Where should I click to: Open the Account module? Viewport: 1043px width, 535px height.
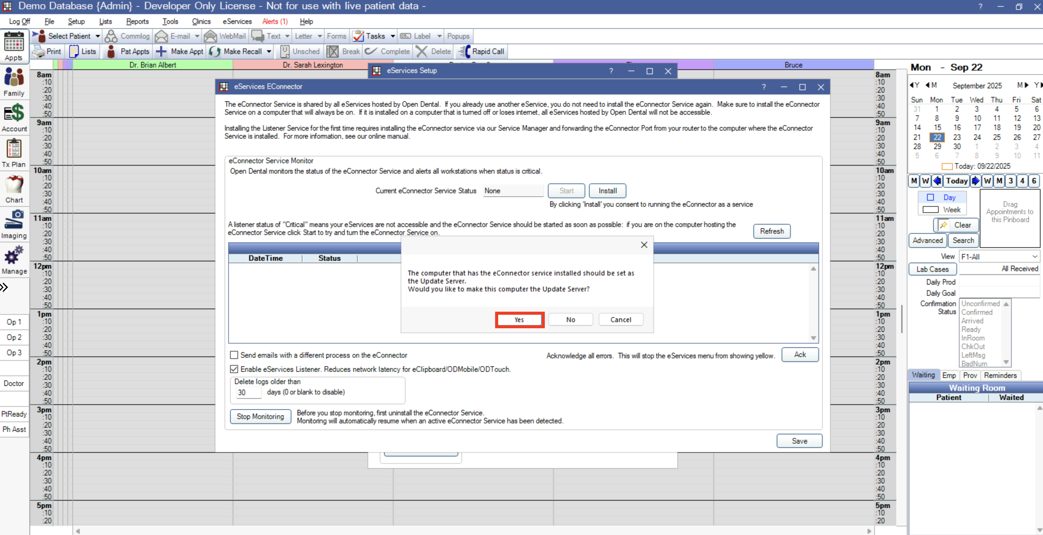pyautogui.click(x=14, y=117)
